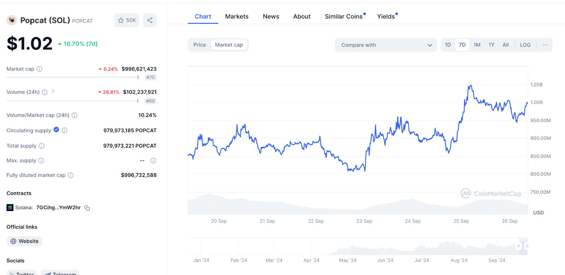Open the official Website link
The width and height of the screenshot is (565, 275).
pos(24,241)
